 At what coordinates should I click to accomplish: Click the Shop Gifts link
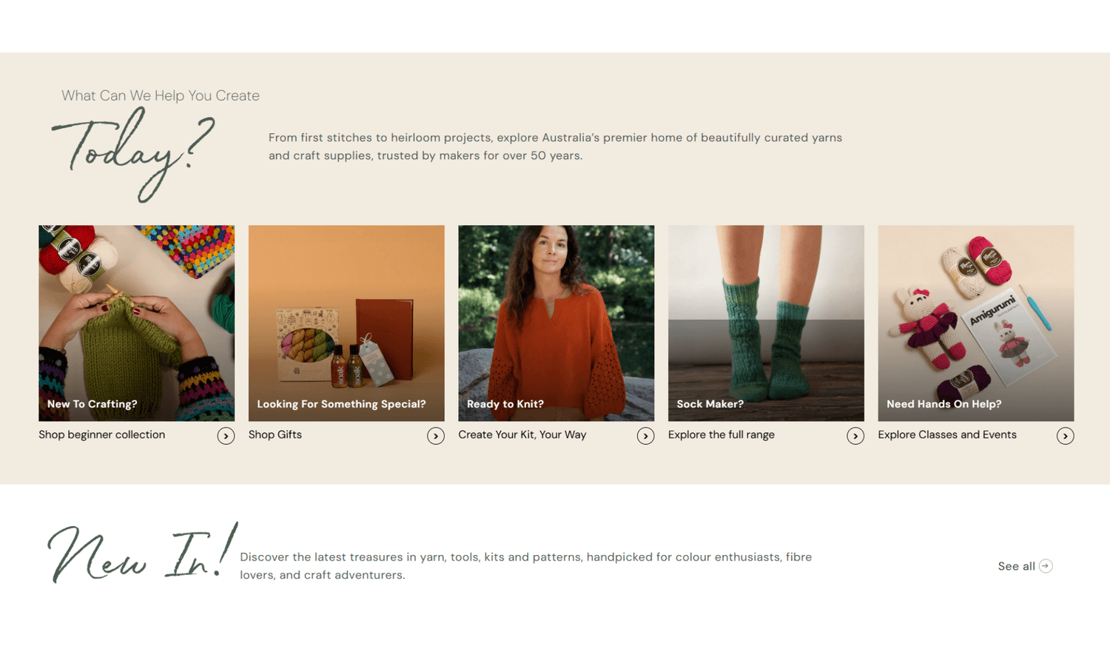pyautogui.click(x=275, y=434)
